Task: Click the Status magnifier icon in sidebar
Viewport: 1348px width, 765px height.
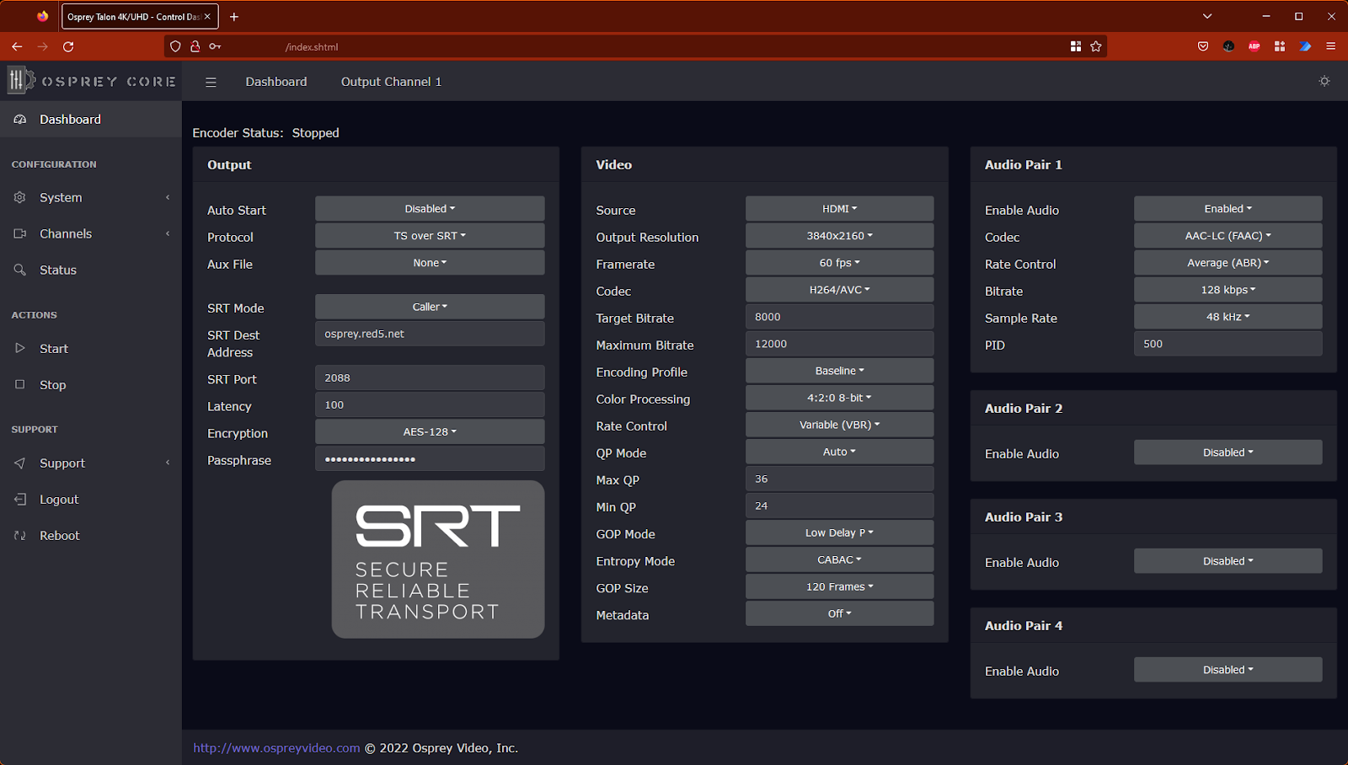Action: coord(20,270)
